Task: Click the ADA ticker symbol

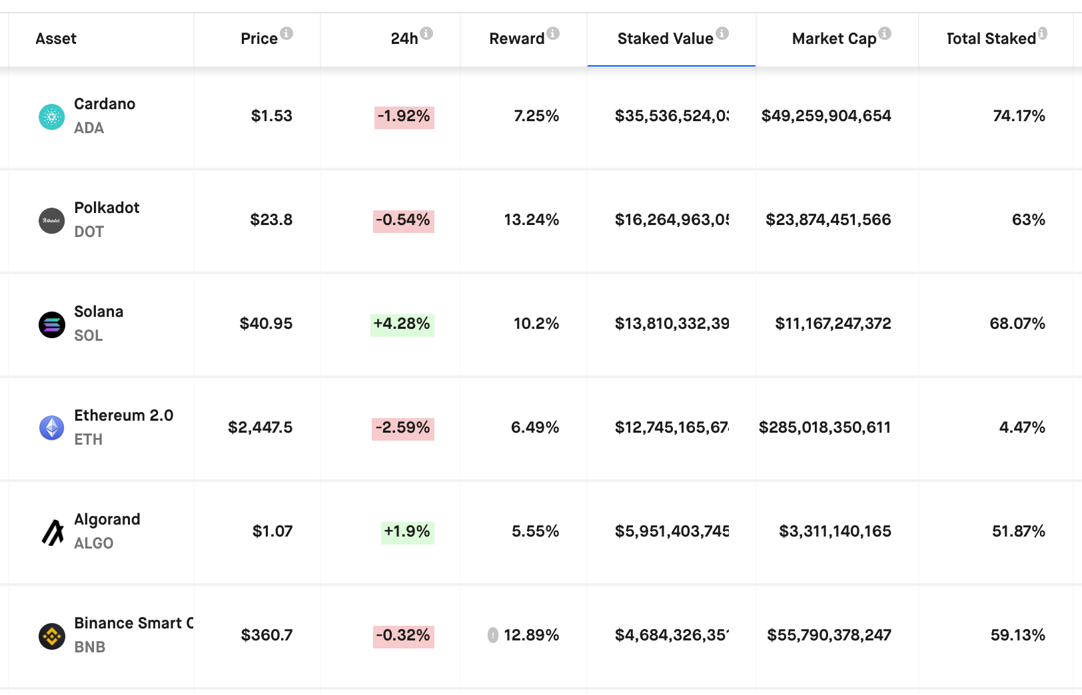Action: tap(89, 128)
